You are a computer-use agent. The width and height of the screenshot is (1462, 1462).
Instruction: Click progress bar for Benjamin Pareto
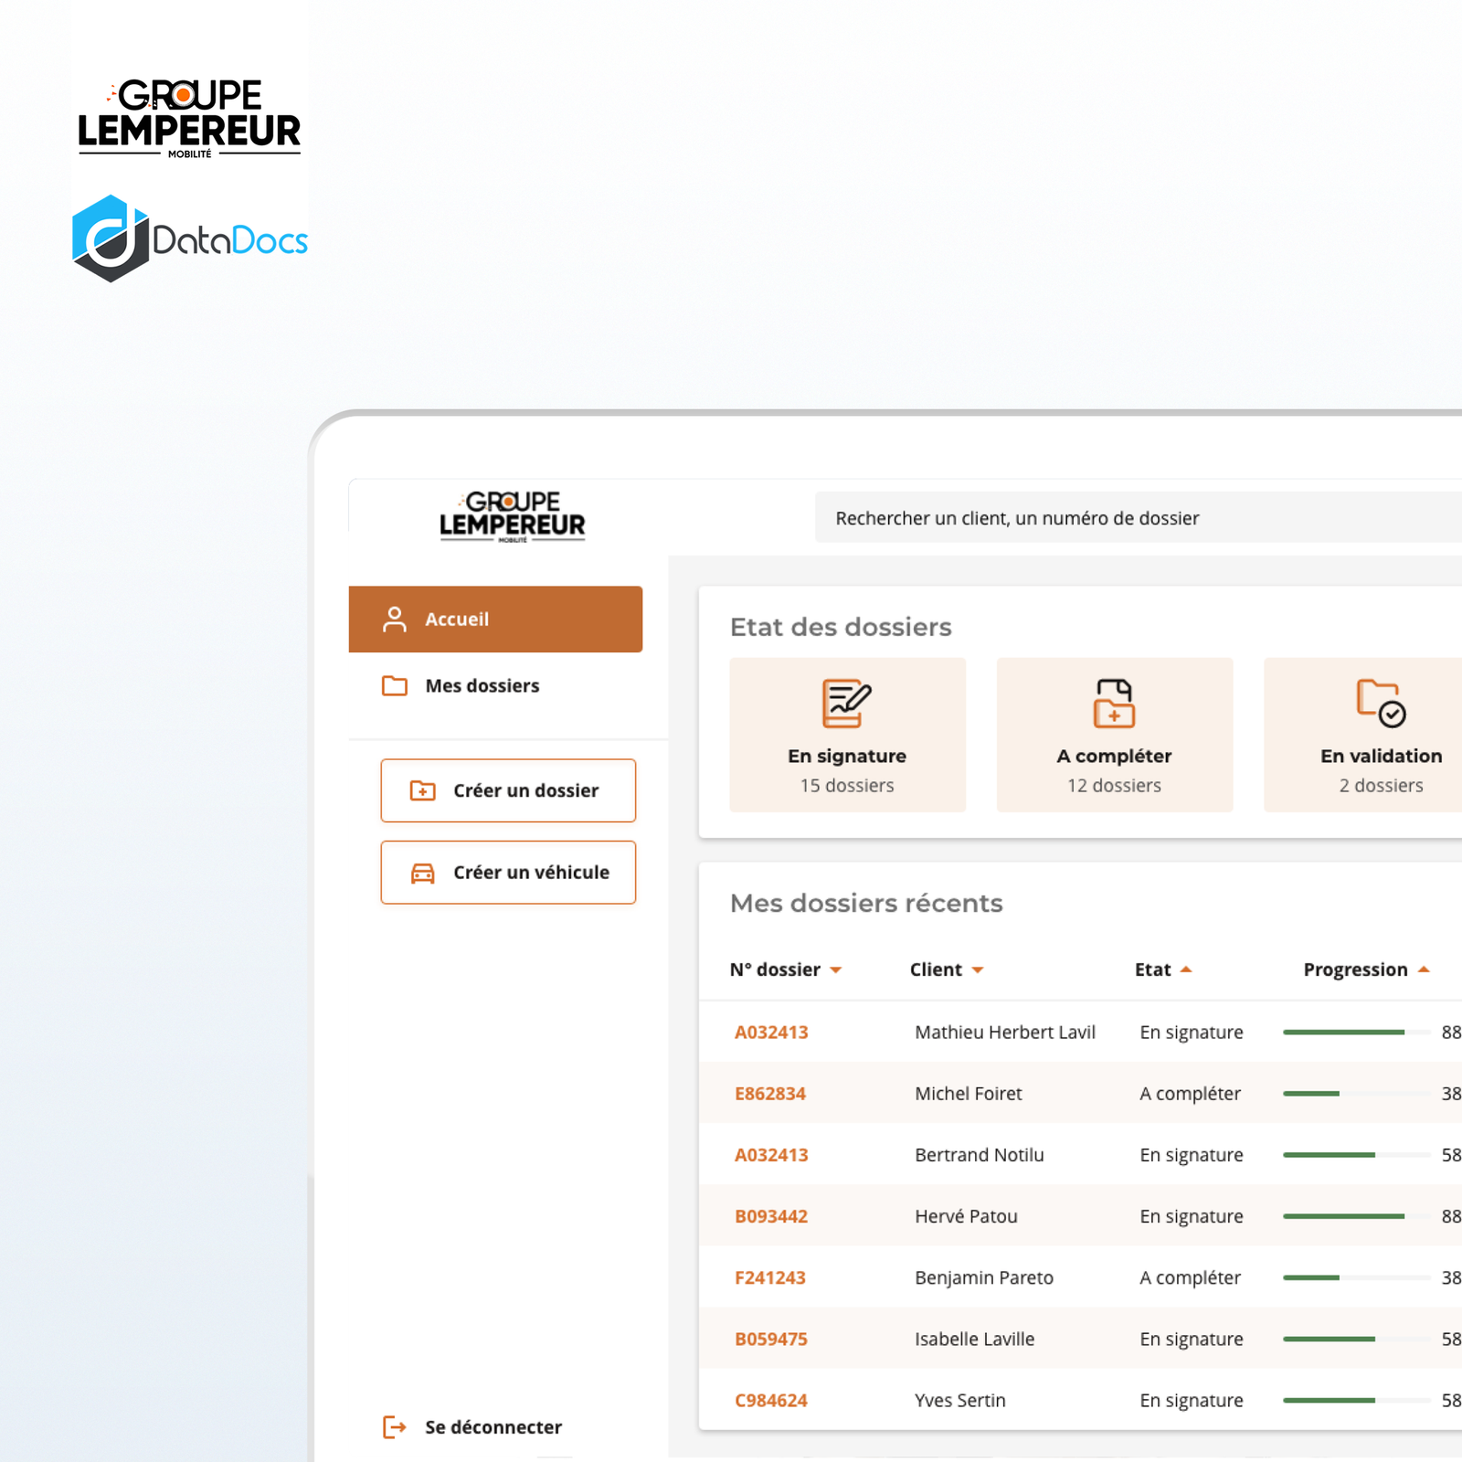(x=1357, y=1277)
